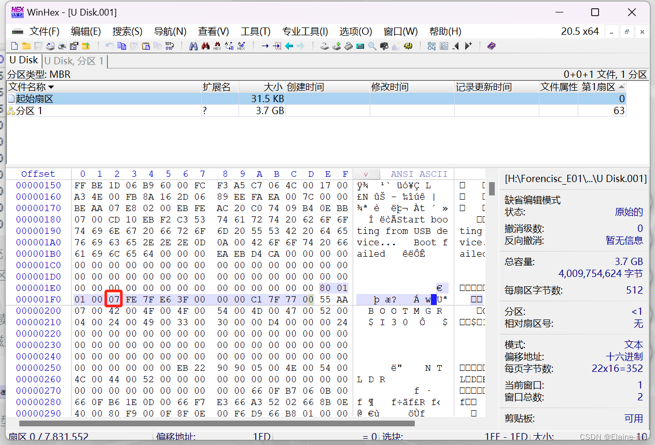
Task: Click the Print toolbar icon
Action: (x=62, y=46)
